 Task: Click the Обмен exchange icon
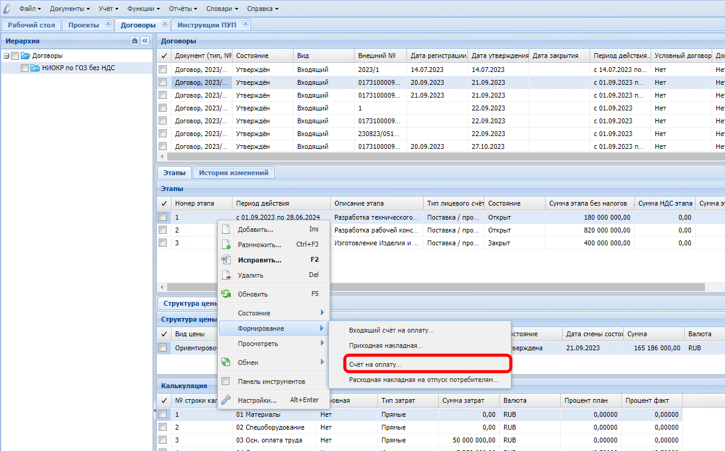(x=226, y=363)
